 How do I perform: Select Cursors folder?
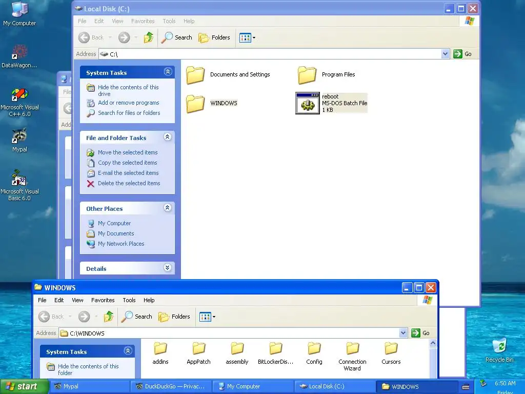[391, 353]
